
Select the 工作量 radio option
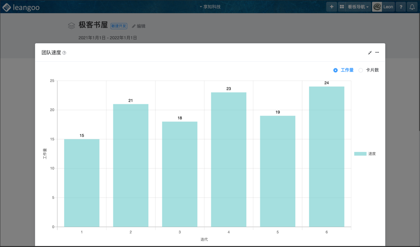point(335,70)
